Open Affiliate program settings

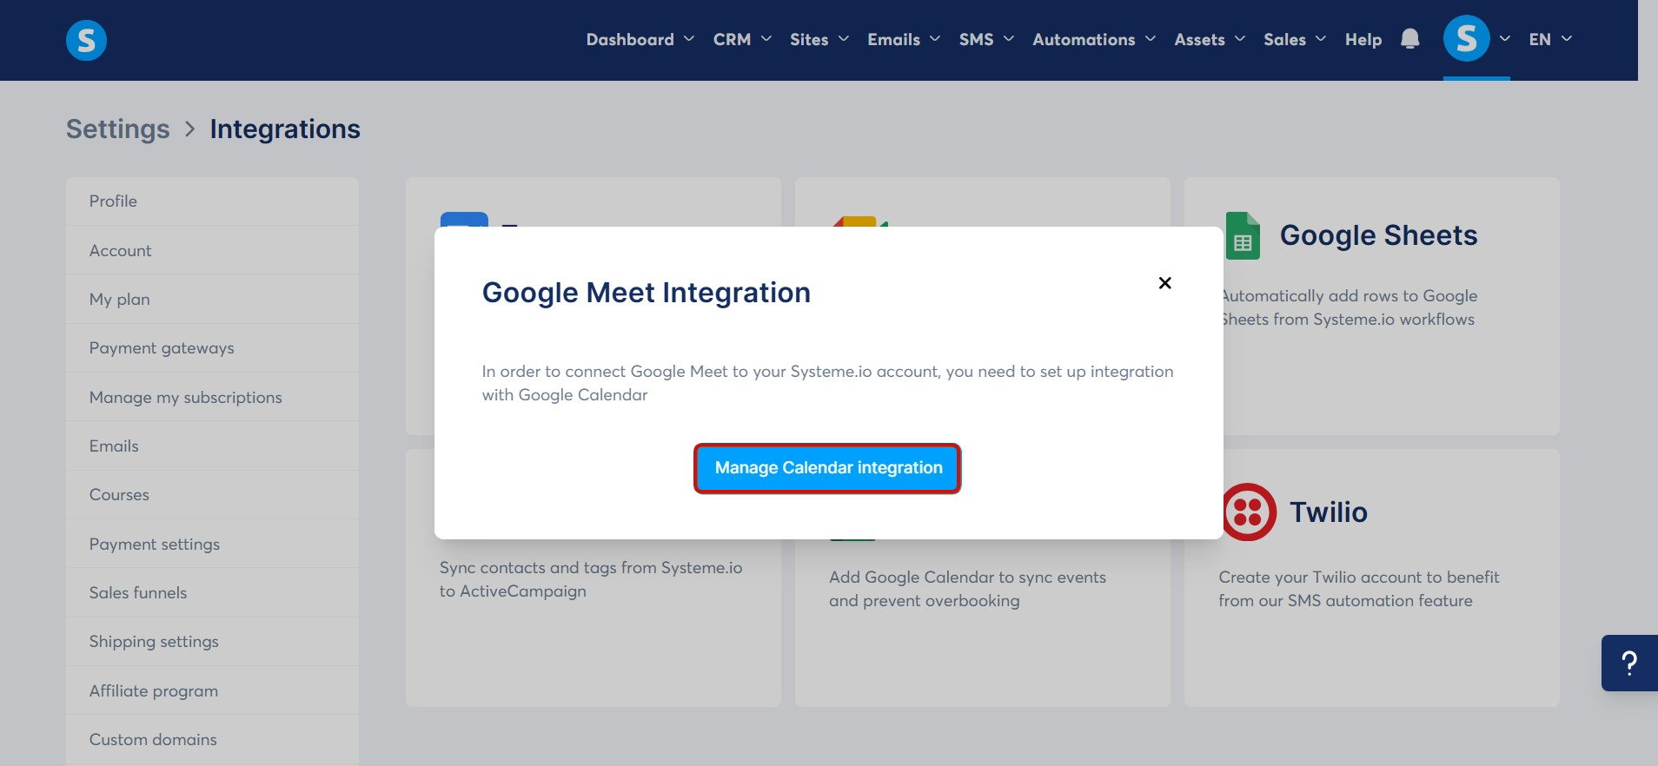212,690
